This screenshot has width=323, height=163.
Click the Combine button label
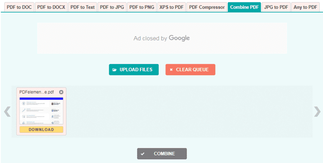(165, 154)
